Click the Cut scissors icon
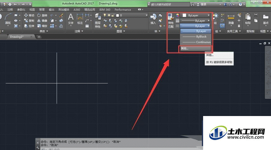271x150 pixels. click(x=256, y=15)
